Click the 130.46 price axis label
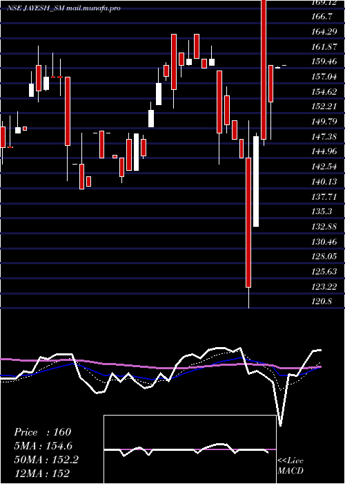This screenshot has height=484, width=345. [x=324, y=242]
